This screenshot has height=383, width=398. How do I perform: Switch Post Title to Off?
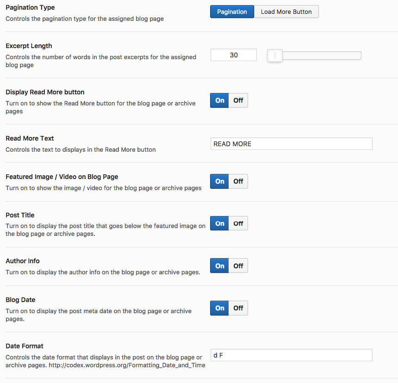click(x=238, y=223)
